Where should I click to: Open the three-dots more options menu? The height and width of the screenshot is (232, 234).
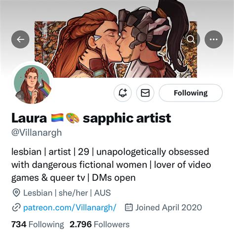[214, 39]
